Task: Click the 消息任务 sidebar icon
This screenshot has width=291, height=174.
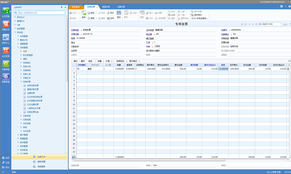Action: (6, 24)
